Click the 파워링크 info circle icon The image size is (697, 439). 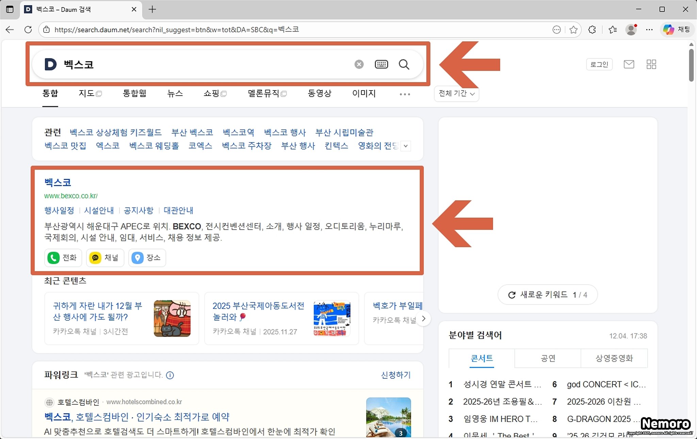coord(170,375)
